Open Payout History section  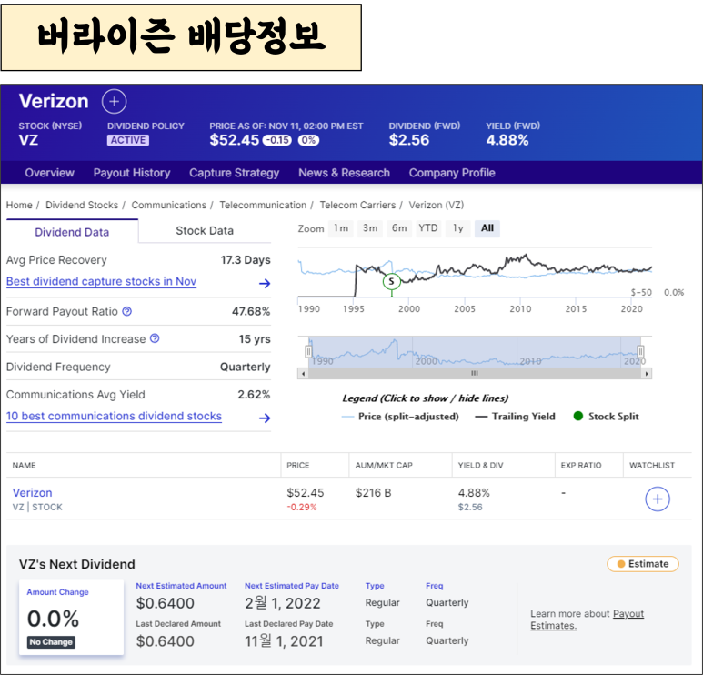pyautogui.click(x=132, y=173)
